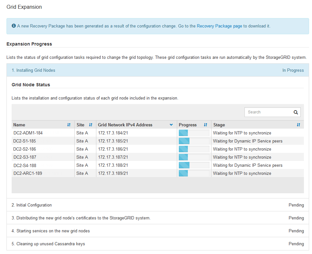Image resolution: width=312 pixels, height=254 pixels.
Task: Select the DC2-ARC1-189 node name
Action: tap(28, 174)
